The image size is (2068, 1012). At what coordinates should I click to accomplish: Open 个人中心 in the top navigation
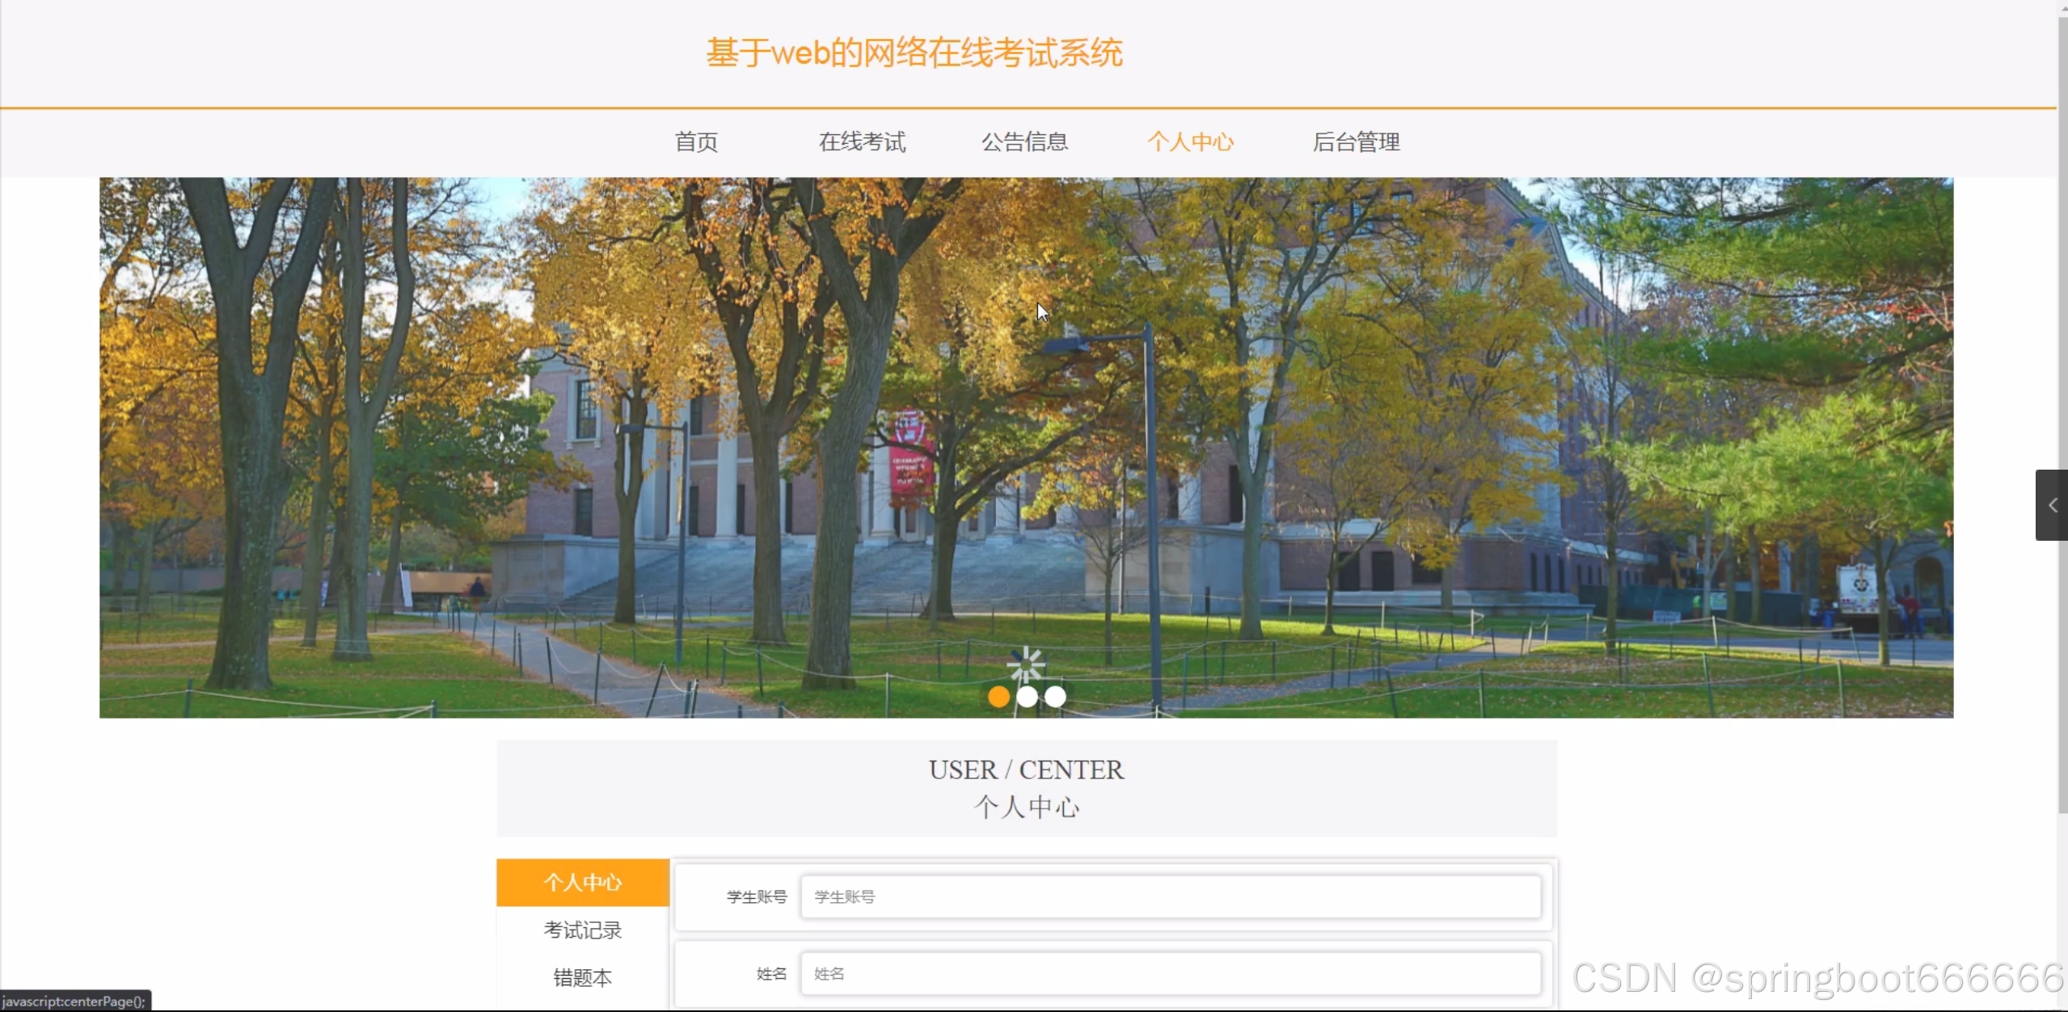1190,142
